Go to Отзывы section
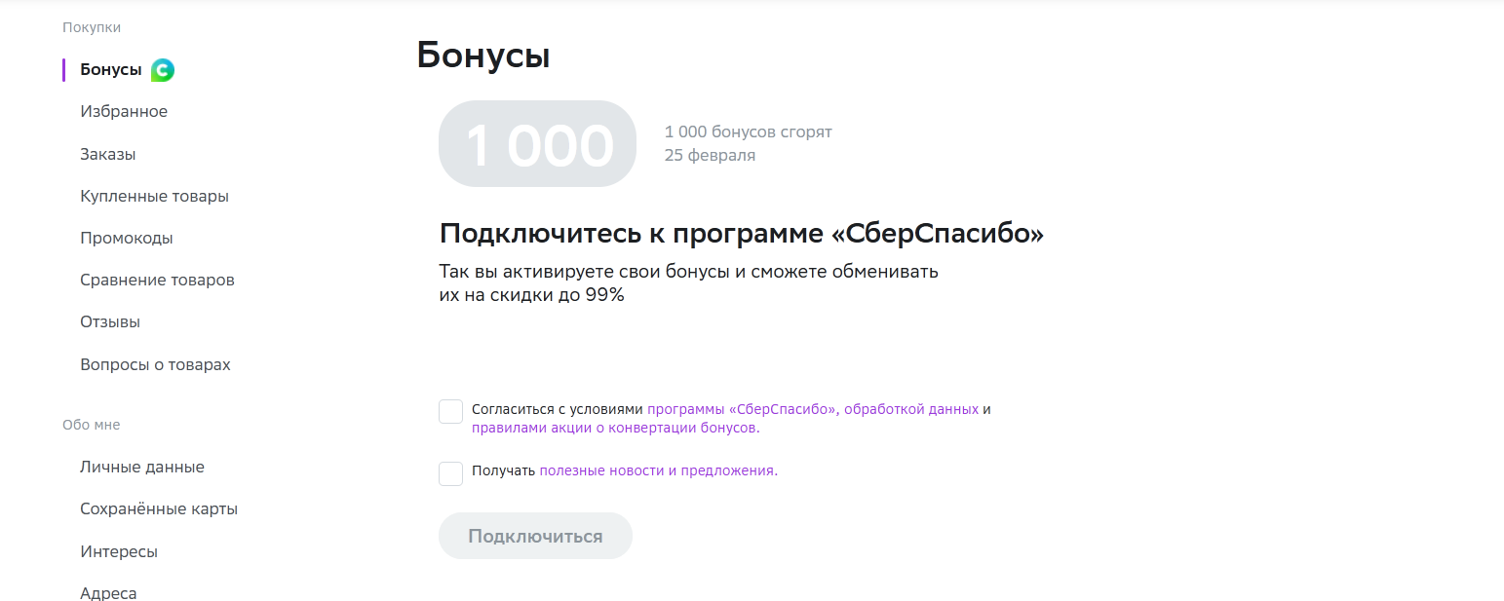The image size is (1504, 601). (110, 321)
